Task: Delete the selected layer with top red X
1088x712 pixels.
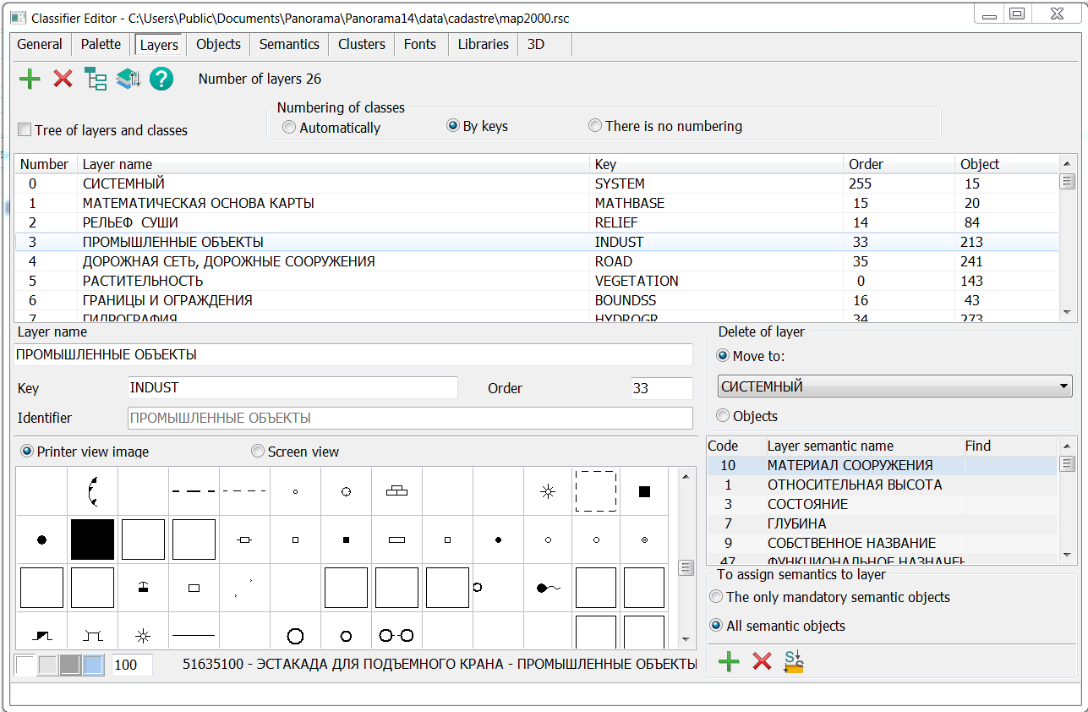Action: [x=63, y=79]
